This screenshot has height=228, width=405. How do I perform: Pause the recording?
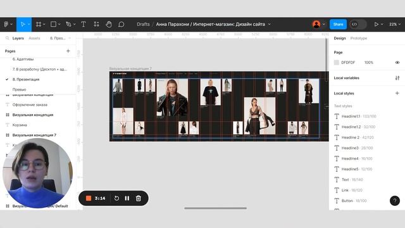pyautogui.click(x=127, y=198)
